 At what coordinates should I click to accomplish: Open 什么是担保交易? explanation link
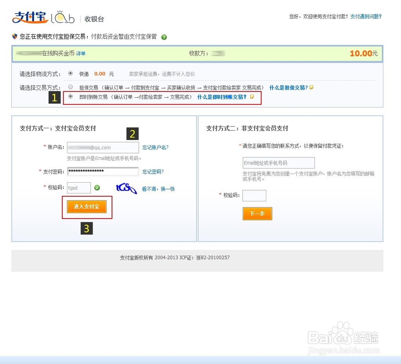point(288,88)
